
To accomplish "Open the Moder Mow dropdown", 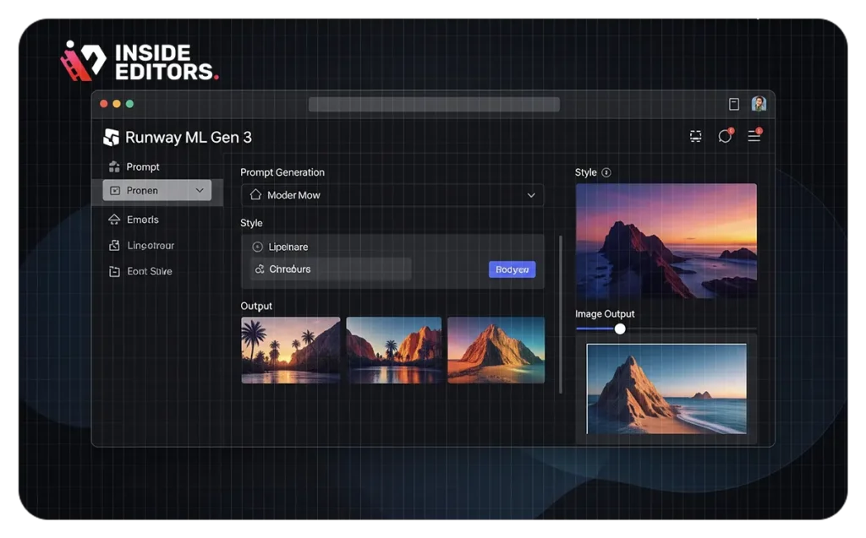I will pos(392,195).
